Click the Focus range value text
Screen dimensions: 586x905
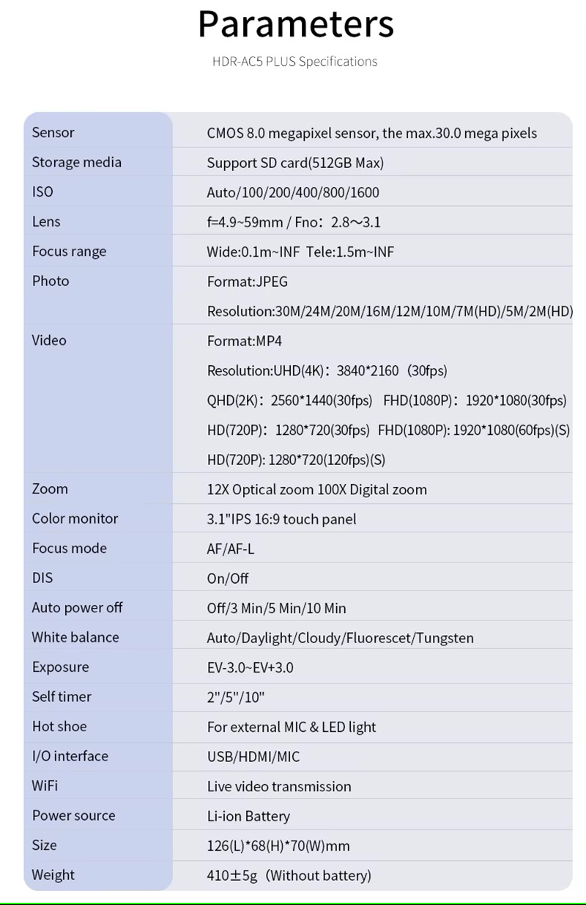pos(300,252)
